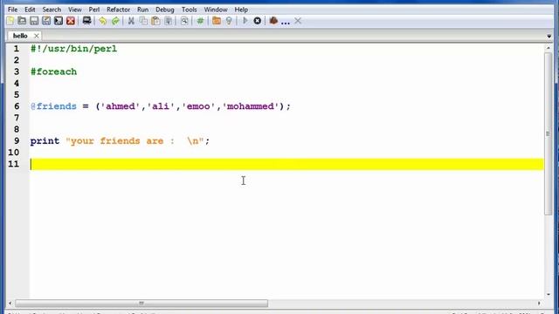The height and width of the screenshot is (314, 559).
Task: Click the Find magnifier toolbar icon
Action: coord(184,21)
